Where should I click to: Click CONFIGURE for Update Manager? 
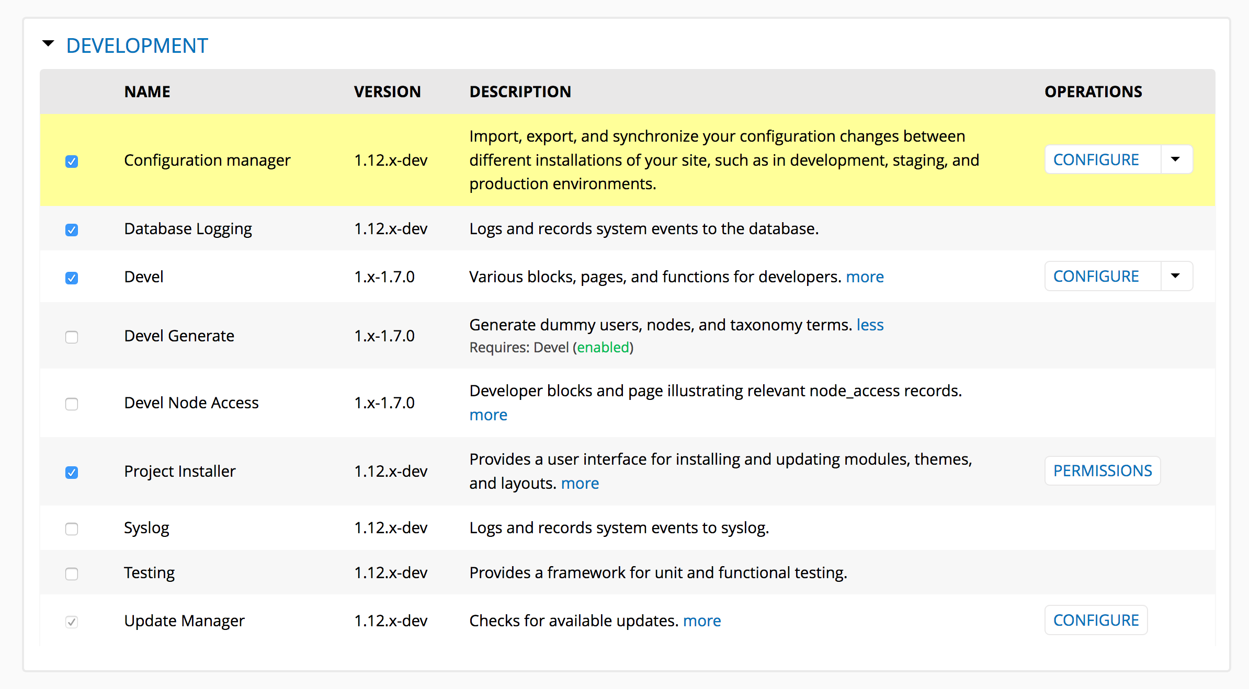pyautogui.click(x=1096, y=620)
